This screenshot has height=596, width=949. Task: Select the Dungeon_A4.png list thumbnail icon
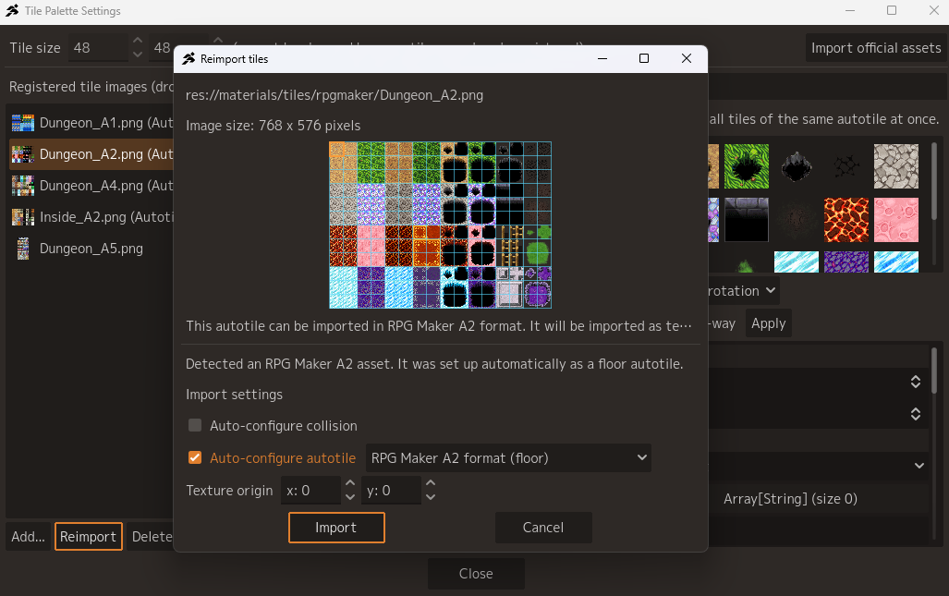tap(23, 186)
